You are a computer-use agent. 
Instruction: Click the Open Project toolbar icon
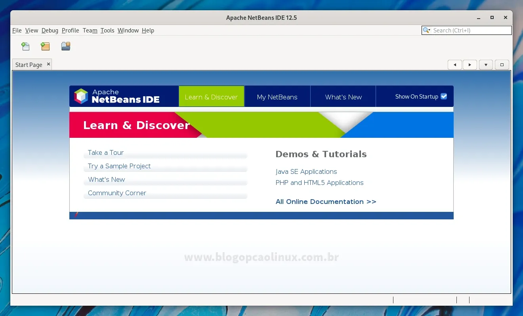(66, 46)
